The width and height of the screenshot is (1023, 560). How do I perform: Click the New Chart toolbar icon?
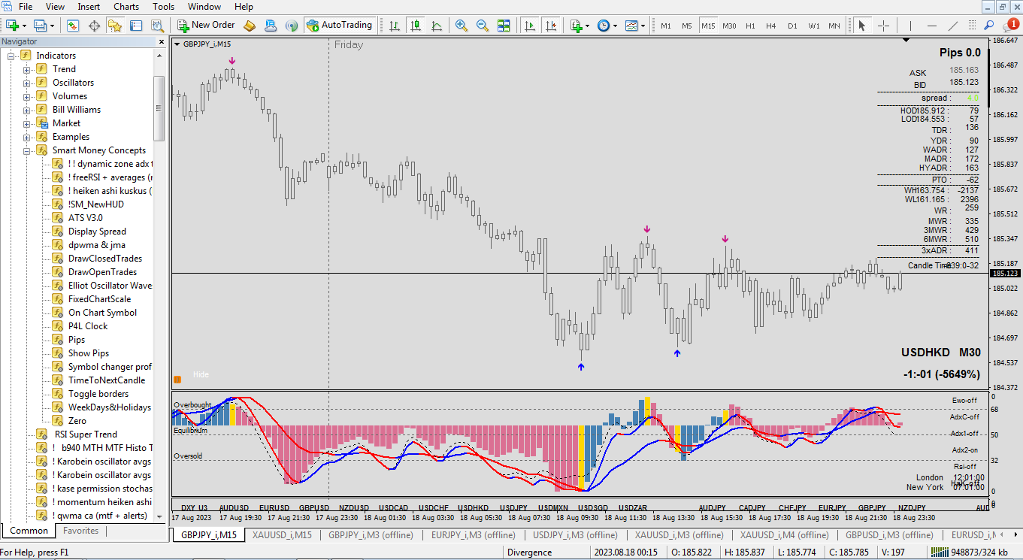pos(13,26)
